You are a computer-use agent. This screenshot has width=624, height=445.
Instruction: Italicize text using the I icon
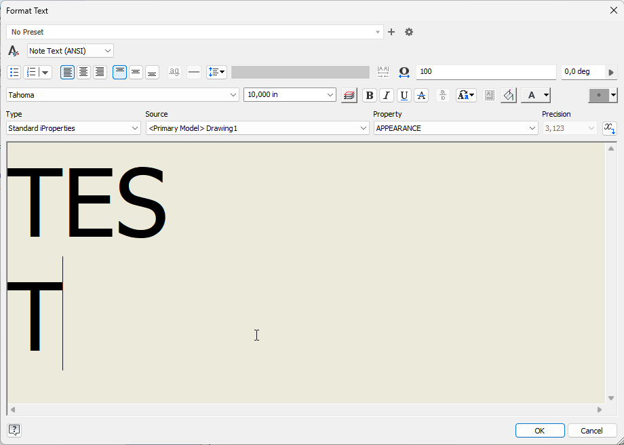point(387,95)
